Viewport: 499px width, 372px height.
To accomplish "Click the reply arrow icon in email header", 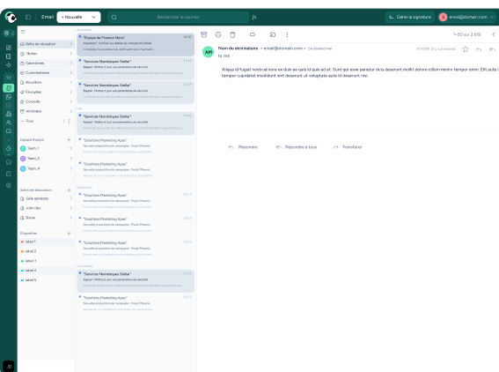I will (x=479, y=49).
